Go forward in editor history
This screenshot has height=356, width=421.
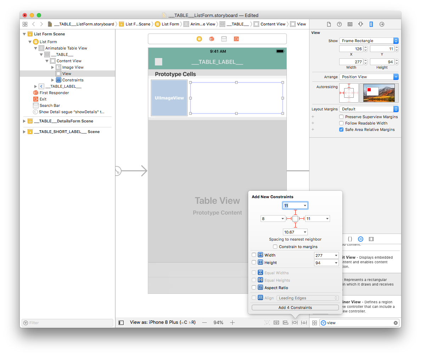point(41,24)
